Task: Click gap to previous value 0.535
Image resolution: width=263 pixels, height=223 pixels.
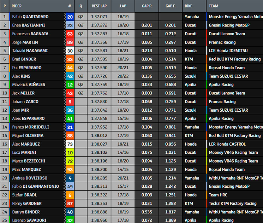Action: (147, 212)
